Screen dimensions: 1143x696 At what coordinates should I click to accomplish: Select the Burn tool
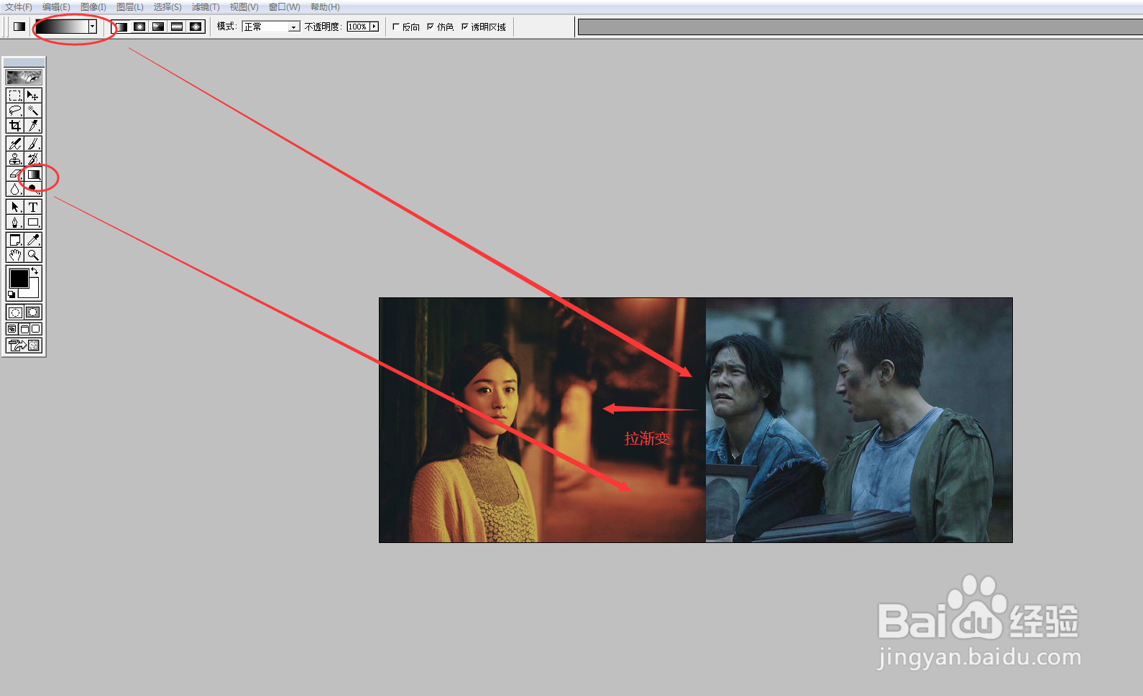point(33,189)
